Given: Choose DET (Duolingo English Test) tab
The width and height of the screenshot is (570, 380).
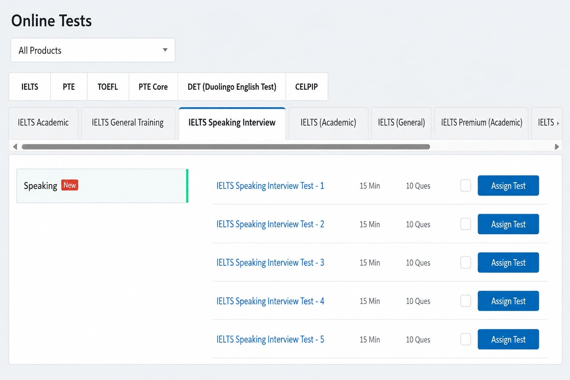Looking at the screenshot, I should pyautogui.click(x=232, y=87).
